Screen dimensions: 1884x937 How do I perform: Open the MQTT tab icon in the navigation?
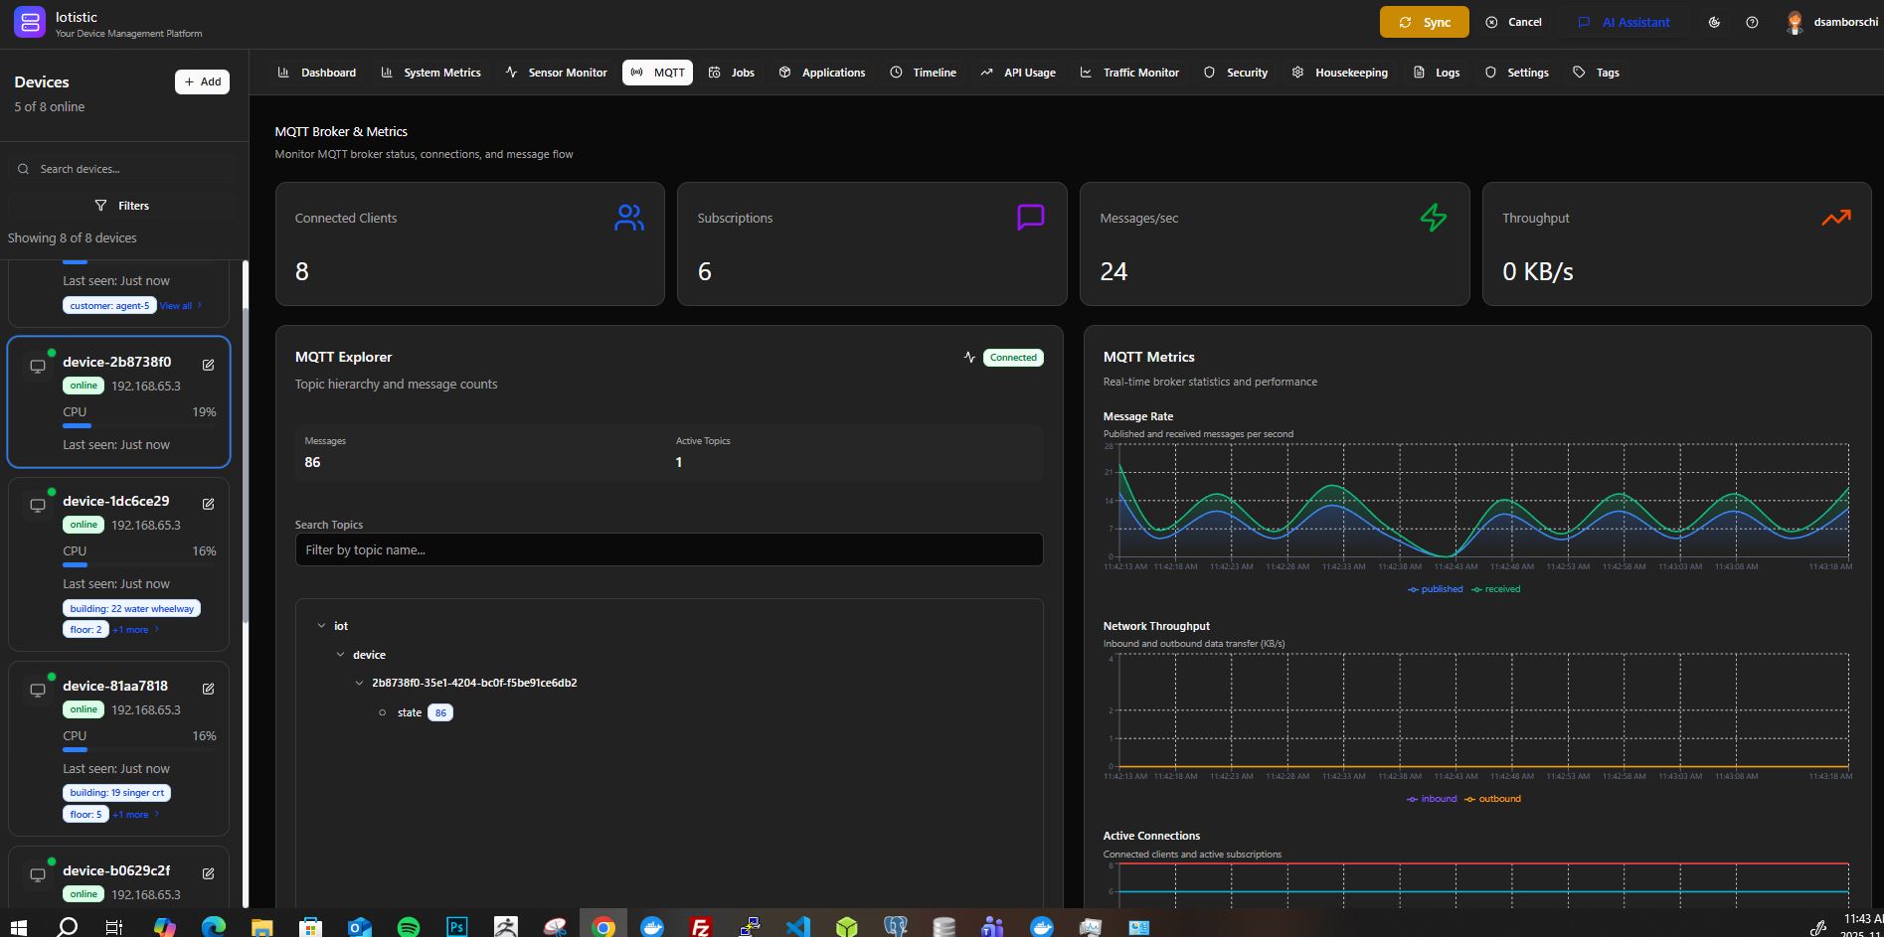pos(637,72)
